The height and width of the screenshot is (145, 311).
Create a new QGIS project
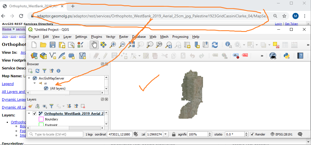(x=34, y=45)
